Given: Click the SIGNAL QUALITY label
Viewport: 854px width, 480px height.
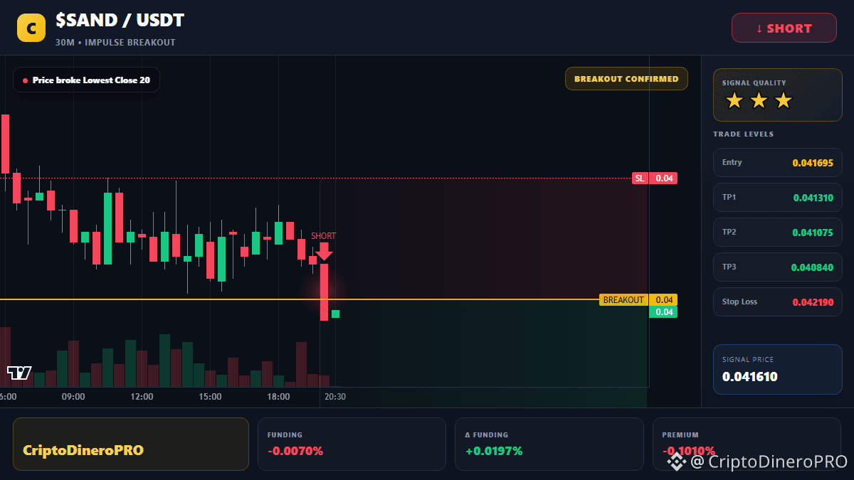Looking at the screenshot, I should (x=754, y=83).
